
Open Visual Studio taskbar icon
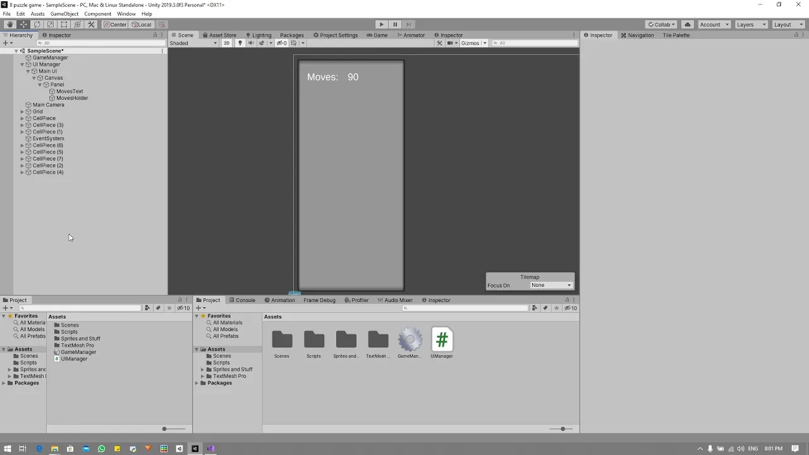210,449
